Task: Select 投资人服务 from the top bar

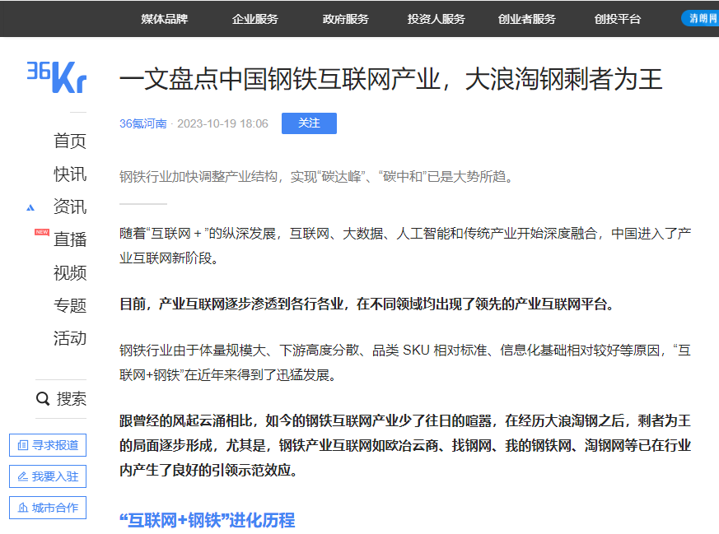Action: (436, 20)
